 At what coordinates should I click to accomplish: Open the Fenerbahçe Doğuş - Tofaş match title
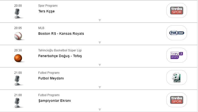[60, 56]
